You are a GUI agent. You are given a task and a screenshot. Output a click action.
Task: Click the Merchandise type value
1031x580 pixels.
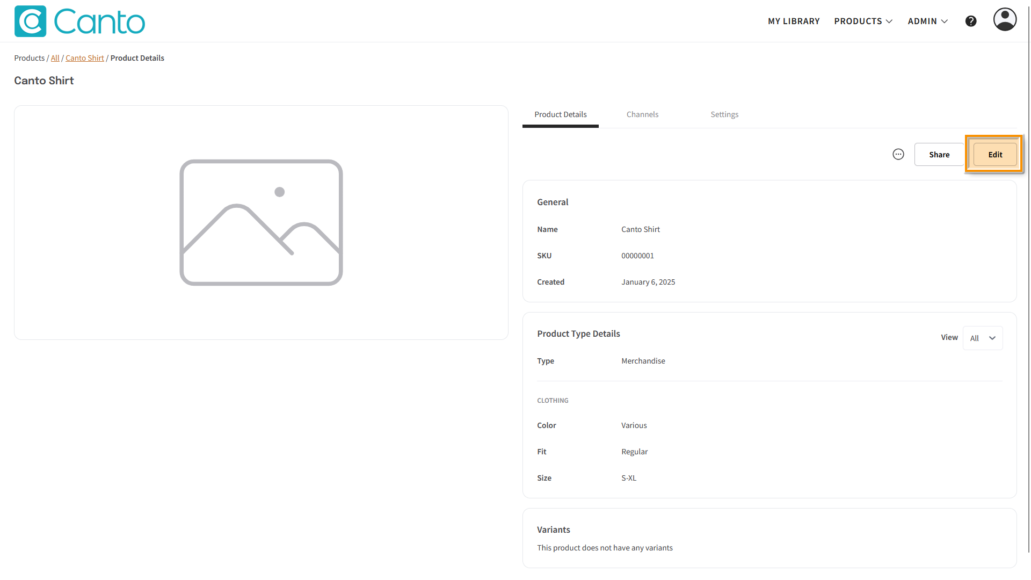(643, 361)
